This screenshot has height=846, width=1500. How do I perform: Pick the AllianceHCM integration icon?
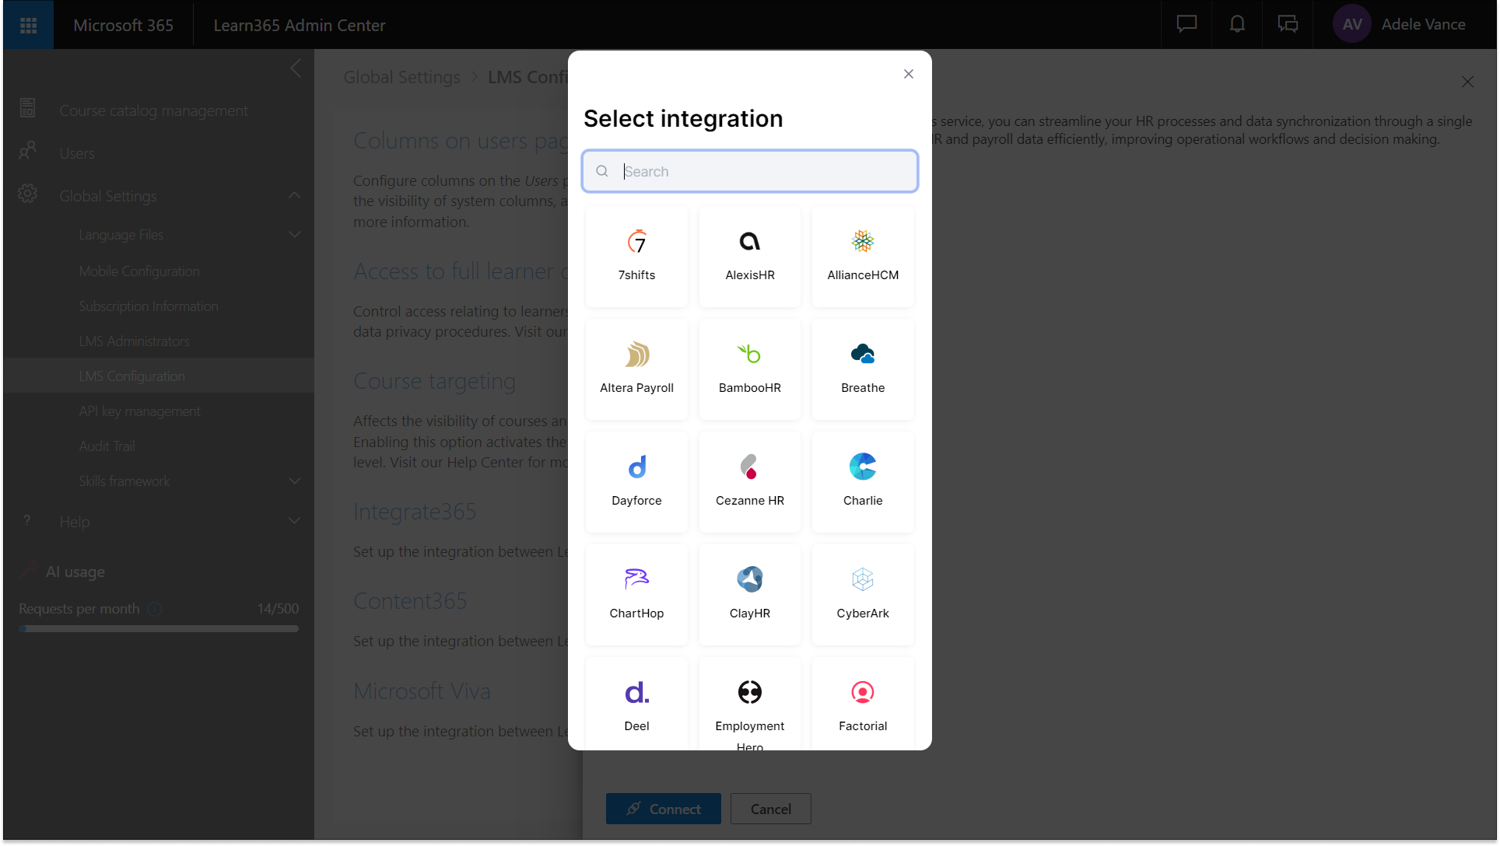coord(862,242)
